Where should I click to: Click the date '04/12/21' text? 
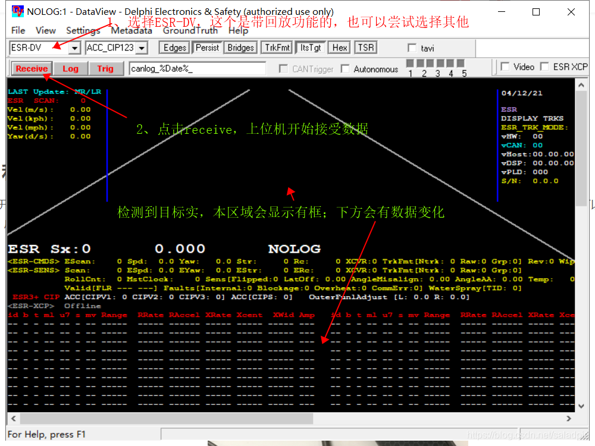522,93
